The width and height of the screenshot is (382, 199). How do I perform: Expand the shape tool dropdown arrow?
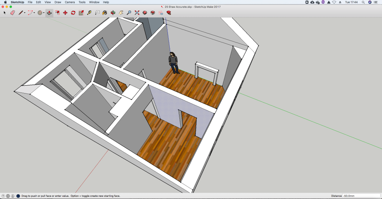tap(44, 13)
